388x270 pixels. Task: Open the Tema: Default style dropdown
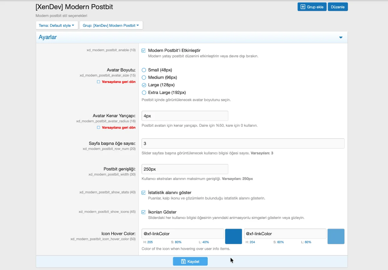click(x=57, y=25)
